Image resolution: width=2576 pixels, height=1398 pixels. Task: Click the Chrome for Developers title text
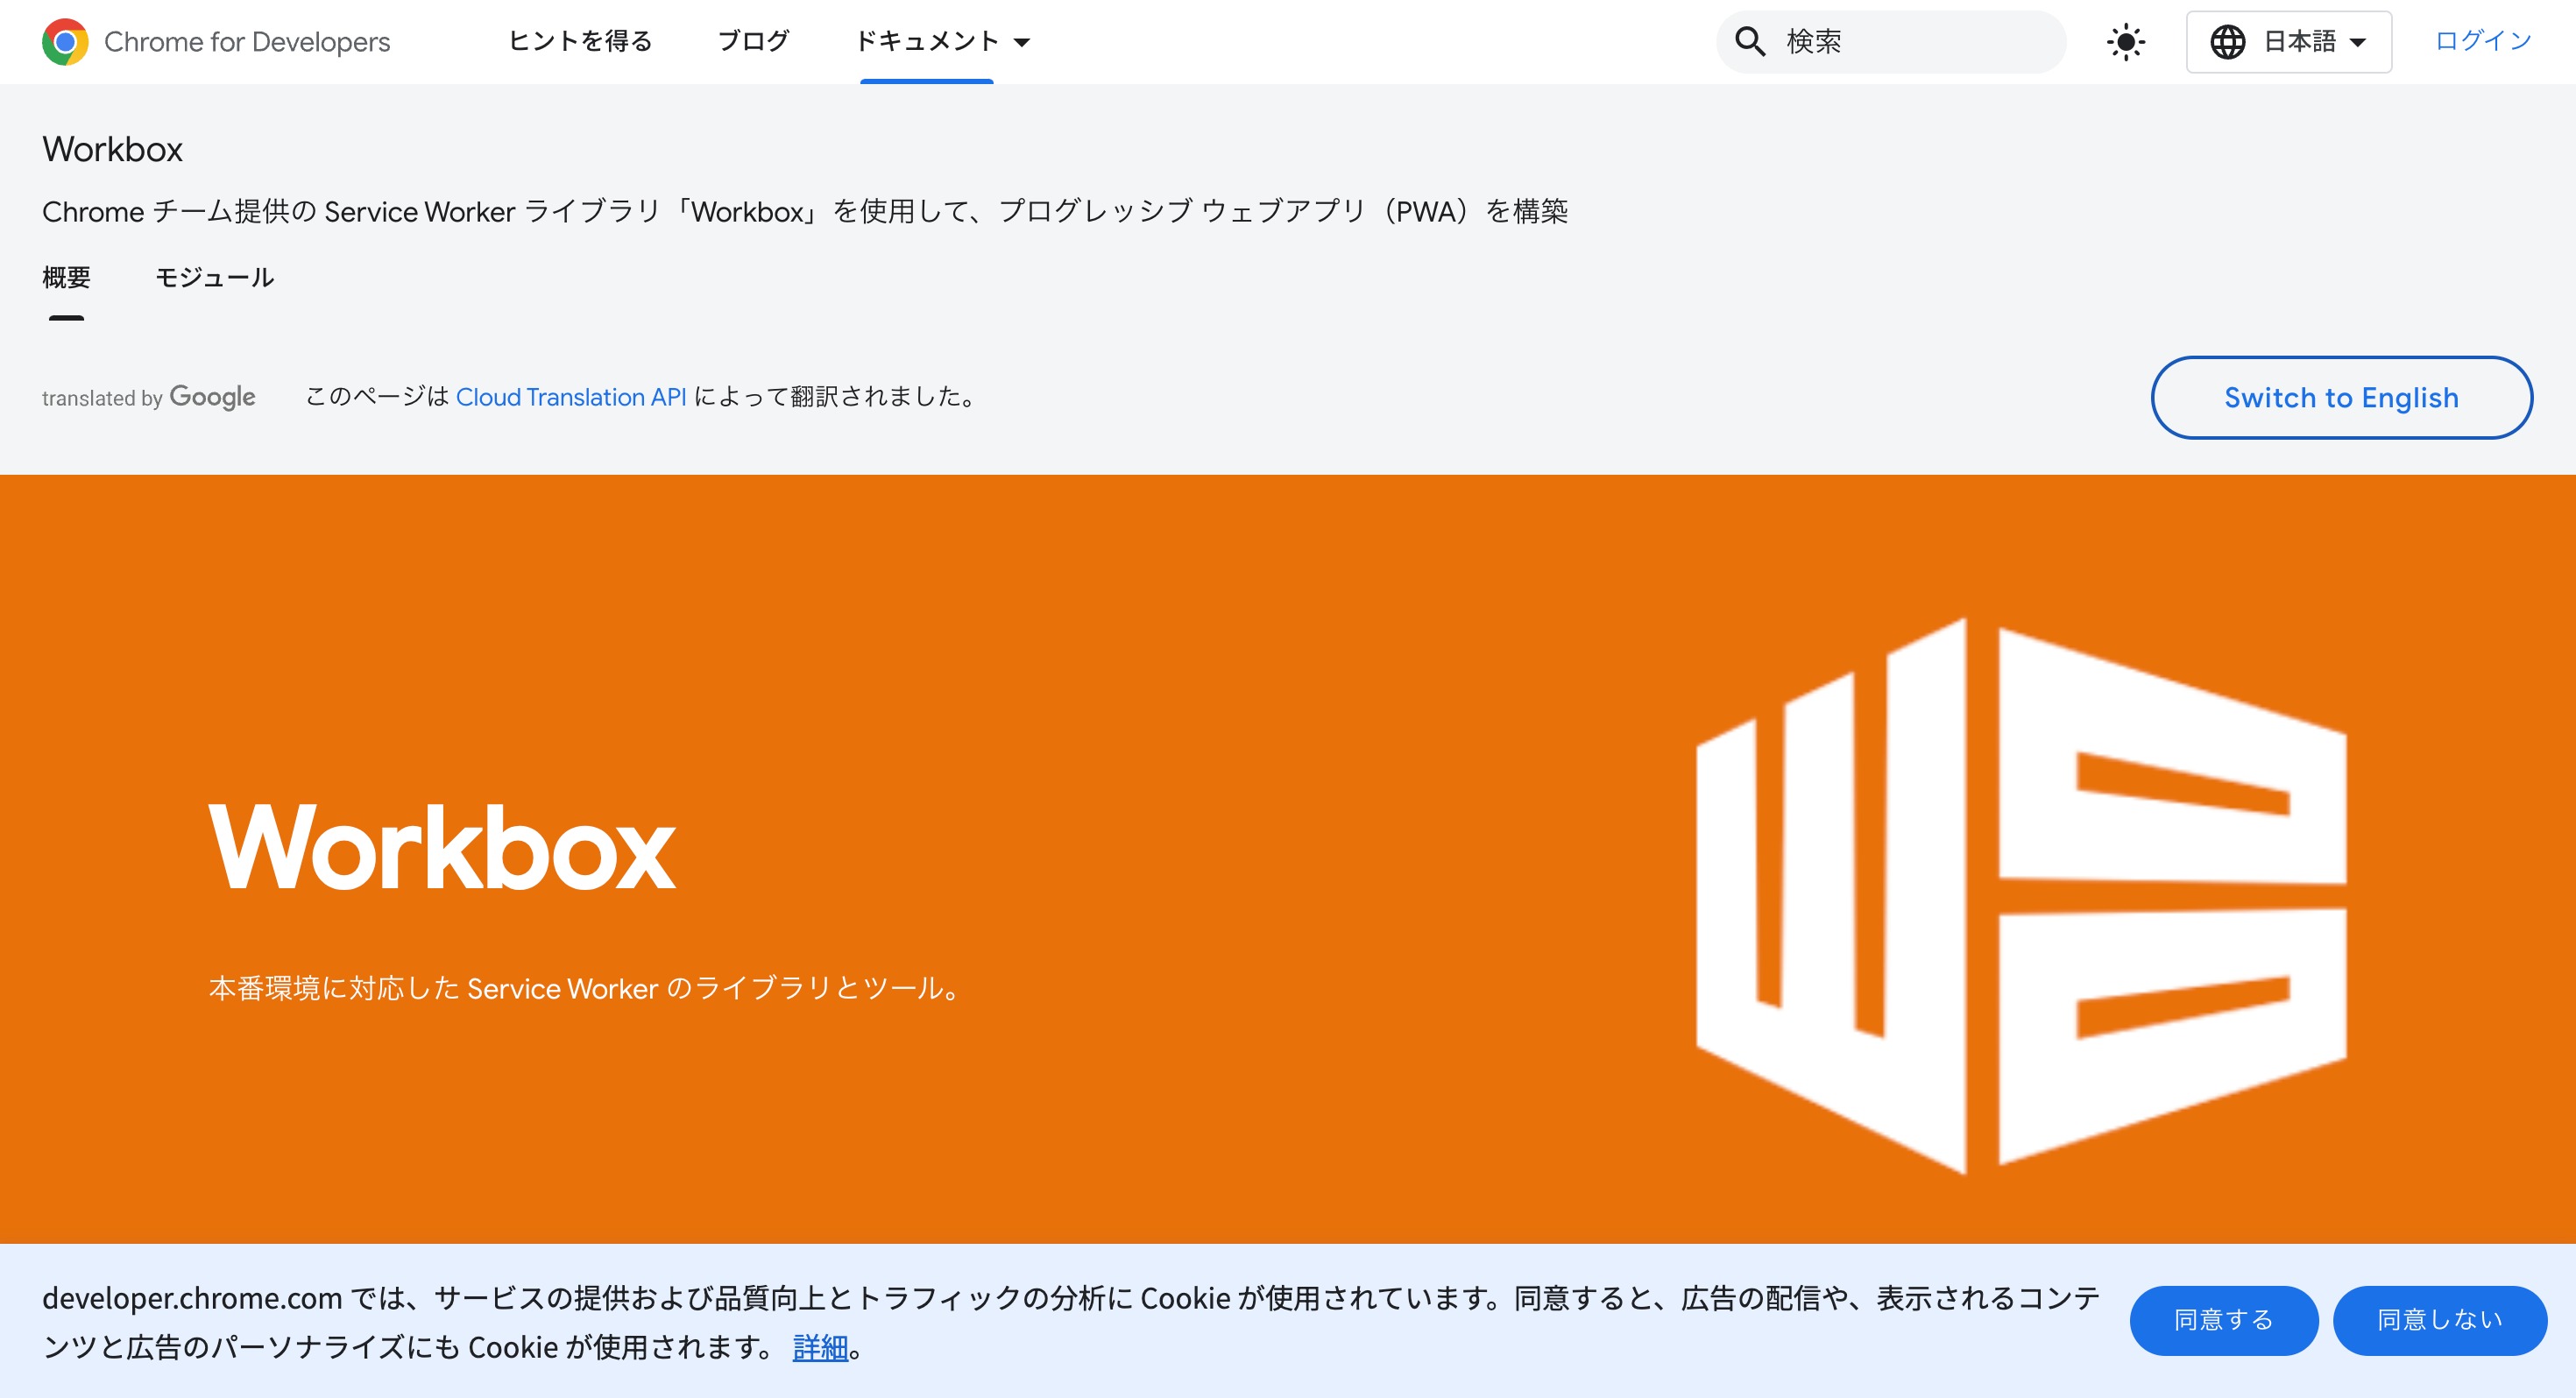(247, 42)
